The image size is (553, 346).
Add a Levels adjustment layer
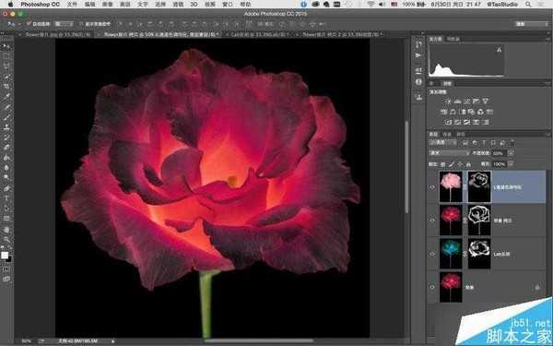458,101
